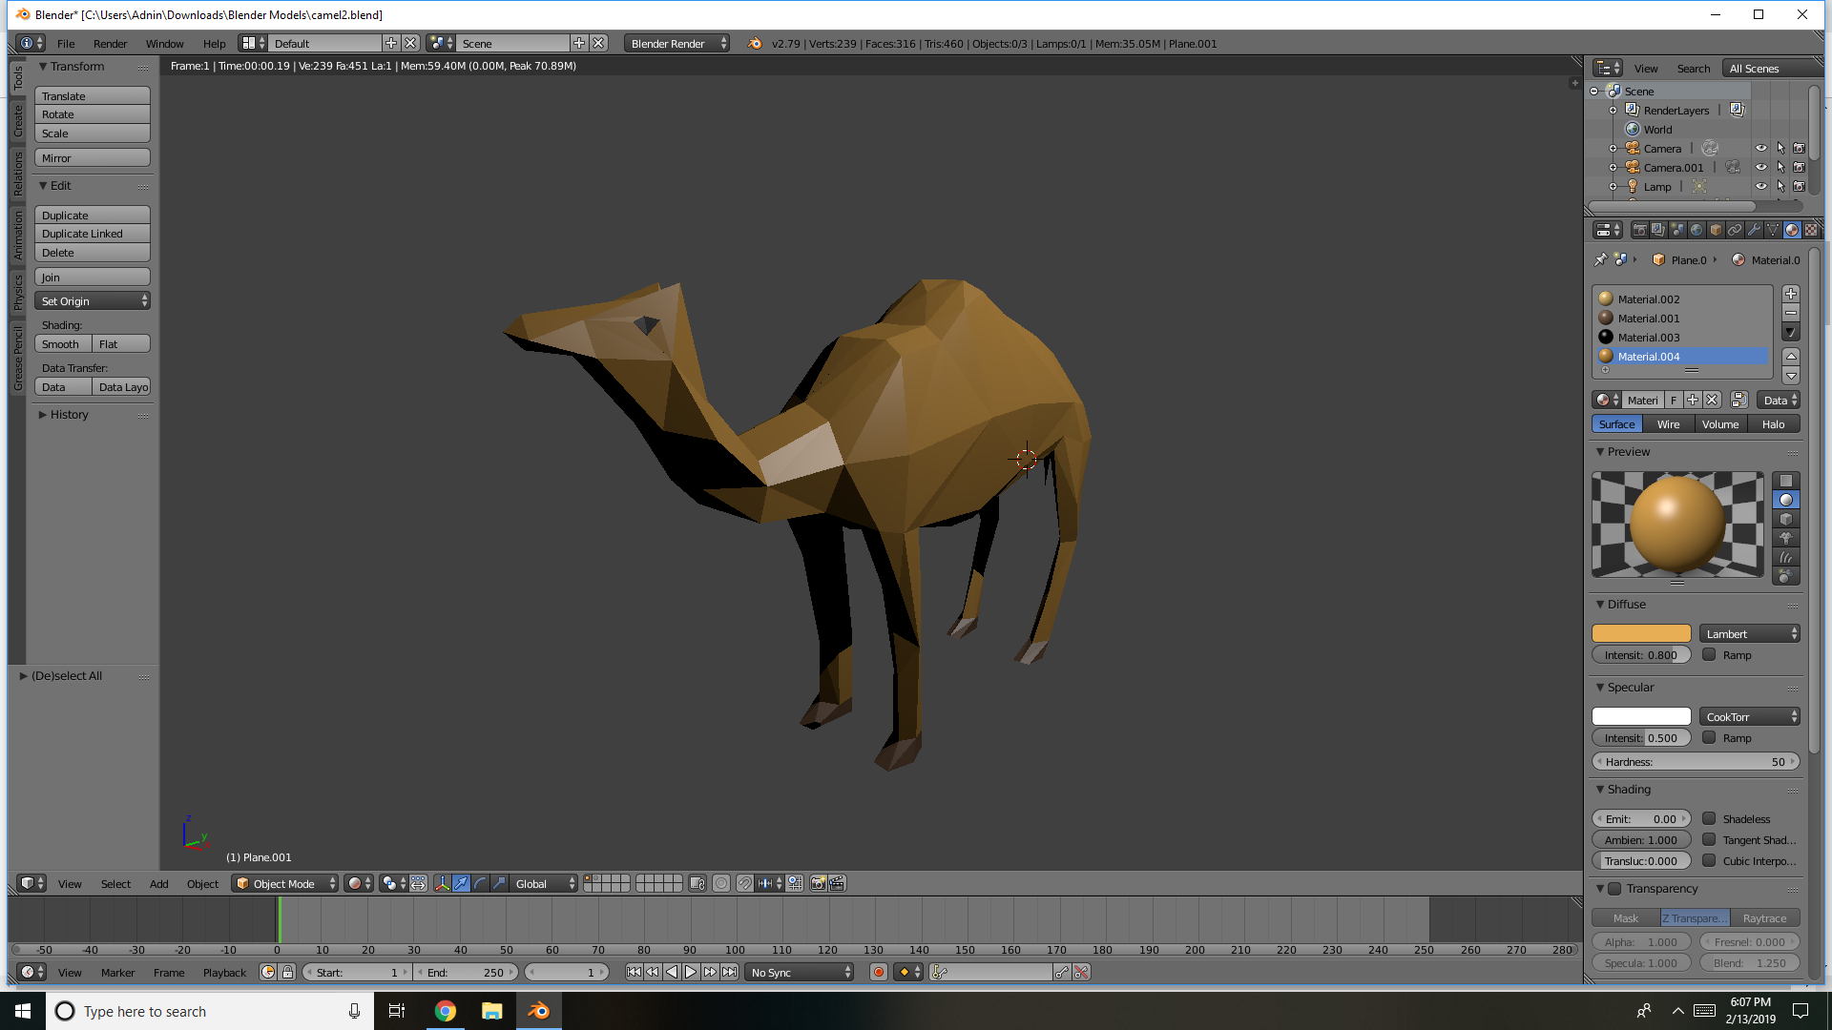This screenshot has width=1832, height=1030.
Task: Click the orange diffuse color swatch
Action: pyautogui.click(x=1640, y=633)
